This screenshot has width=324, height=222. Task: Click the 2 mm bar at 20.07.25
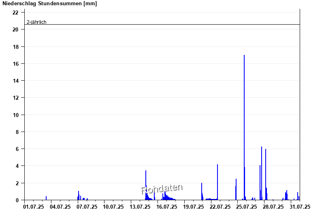[x=202, y=192]
